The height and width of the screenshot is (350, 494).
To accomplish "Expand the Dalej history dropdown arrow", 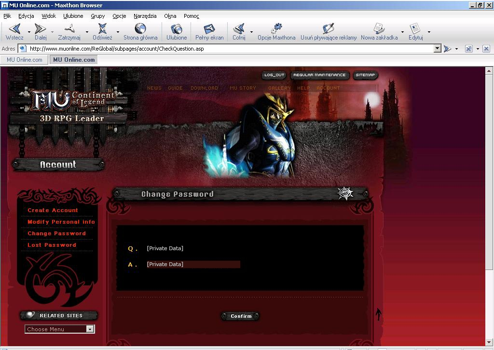I will (52, 32).
